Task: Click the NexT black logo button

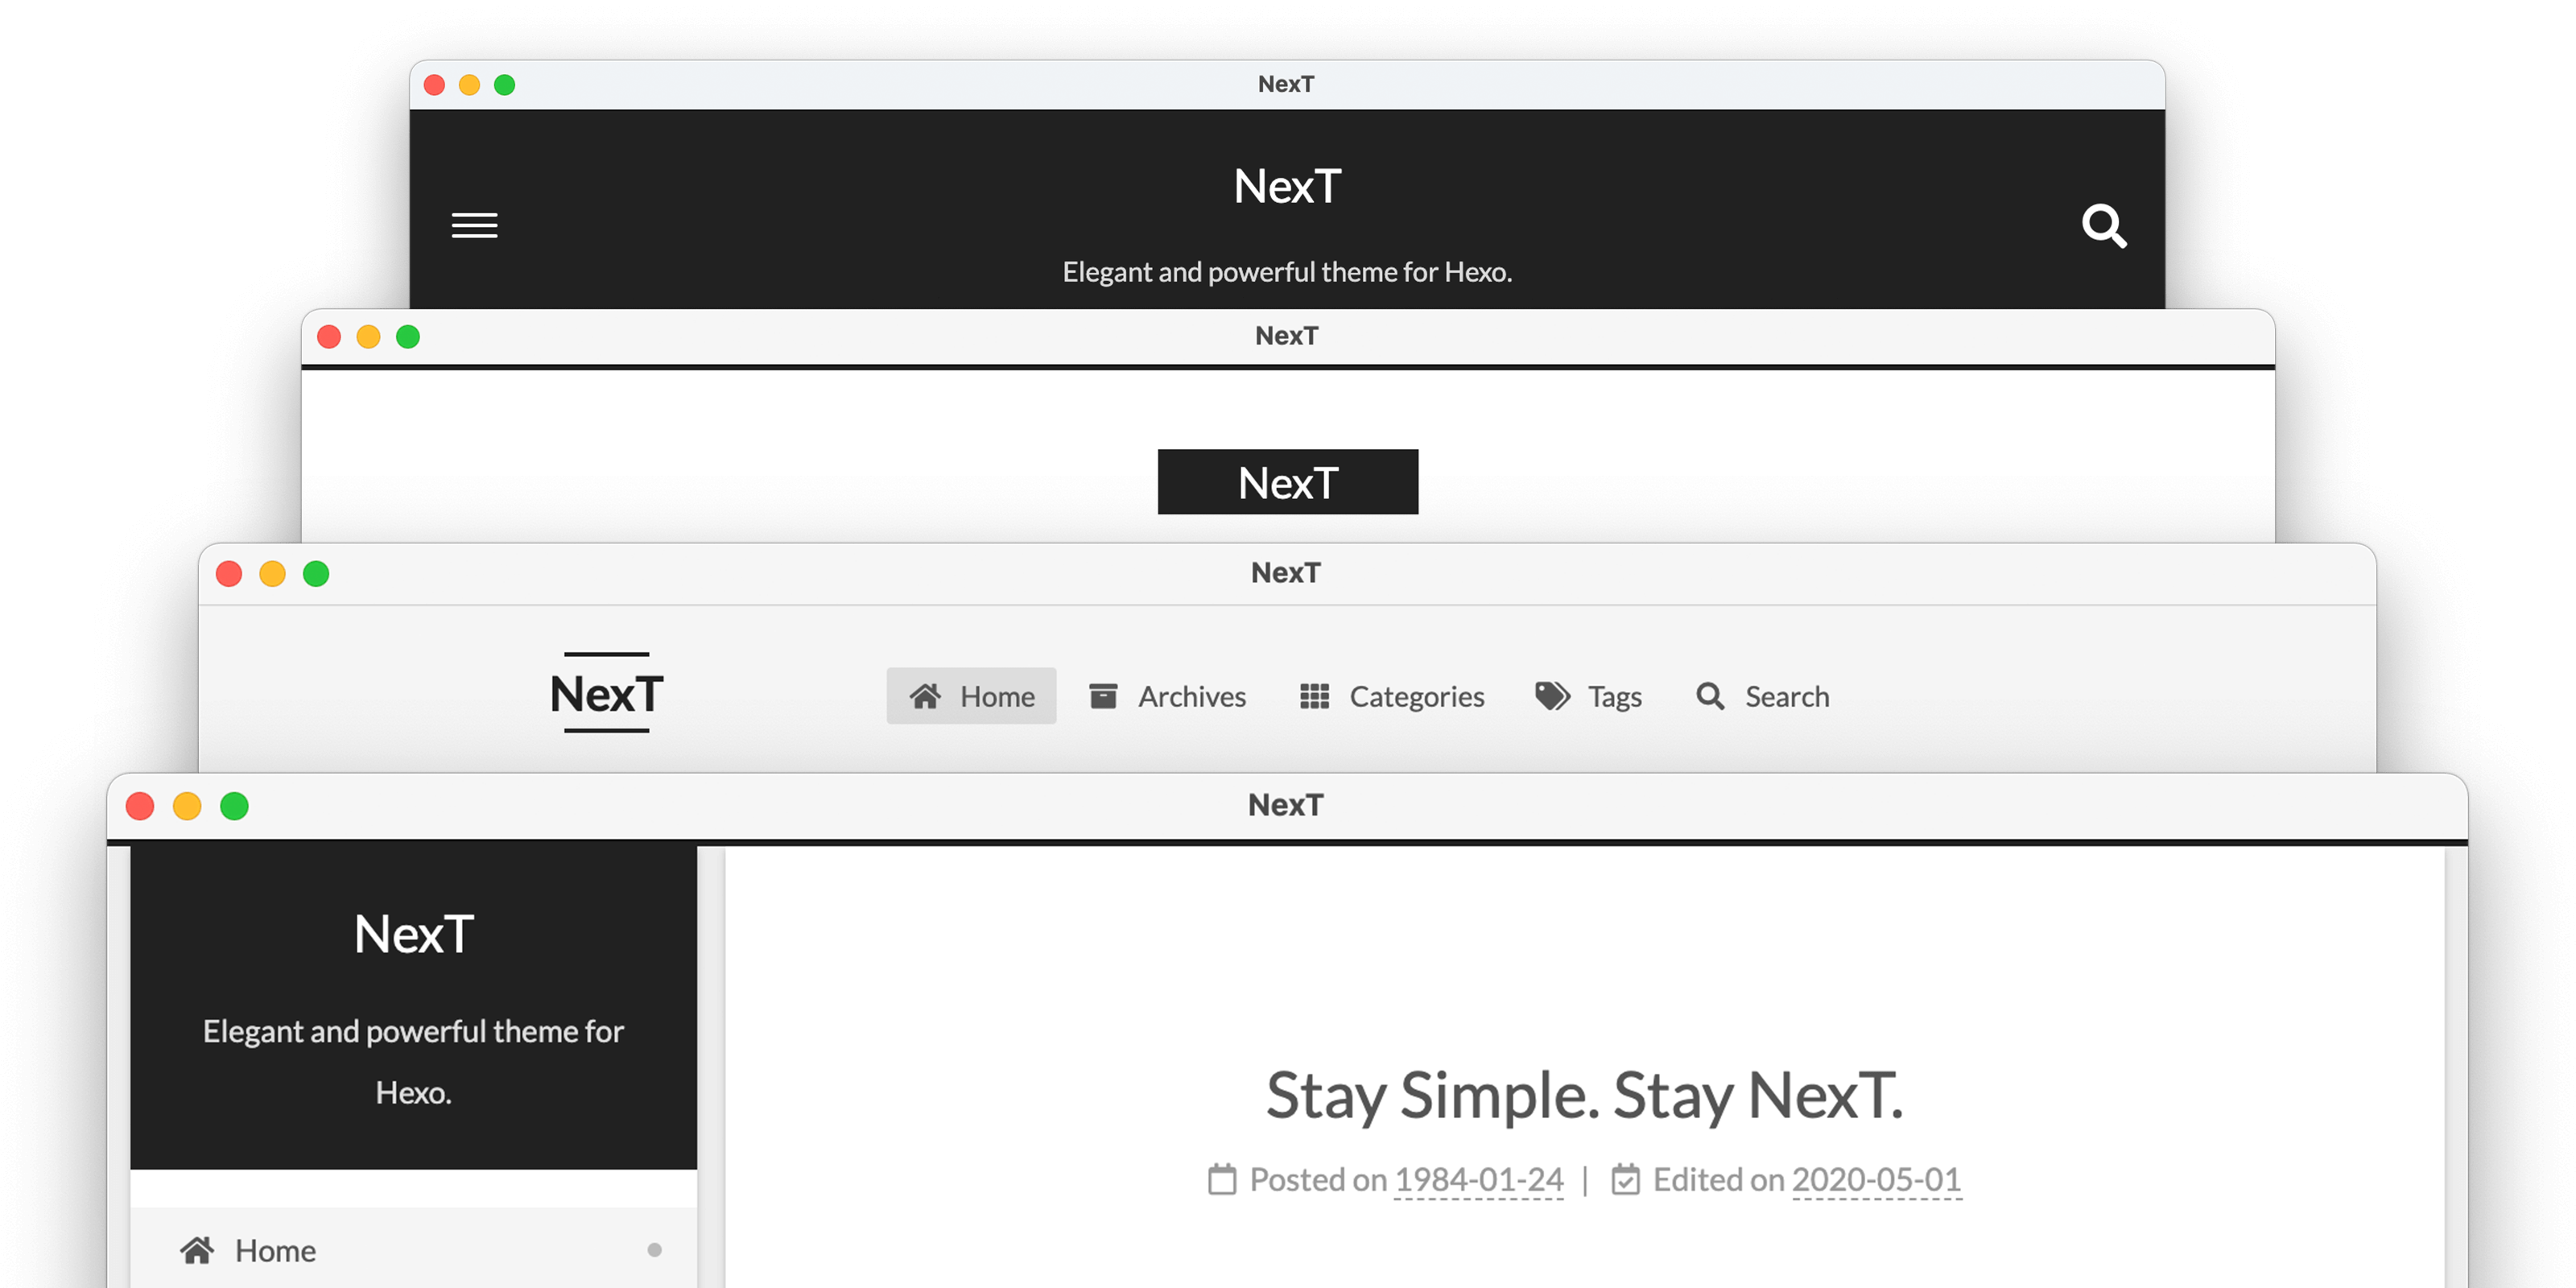Action: [x=1288, y=481]
